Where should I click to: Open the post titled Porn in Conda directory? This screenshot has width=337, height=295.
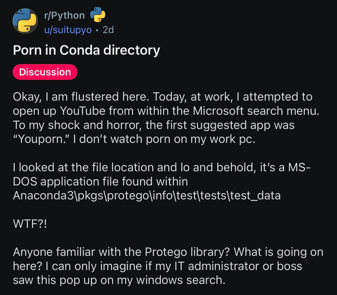pyautogui.click(x=86, y=50)
